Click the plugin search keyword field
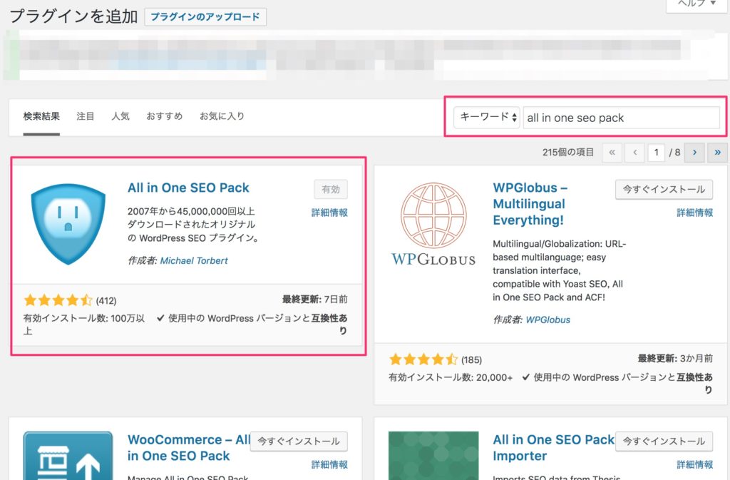This screenshot has width=730, height=480. pos(621,118)
